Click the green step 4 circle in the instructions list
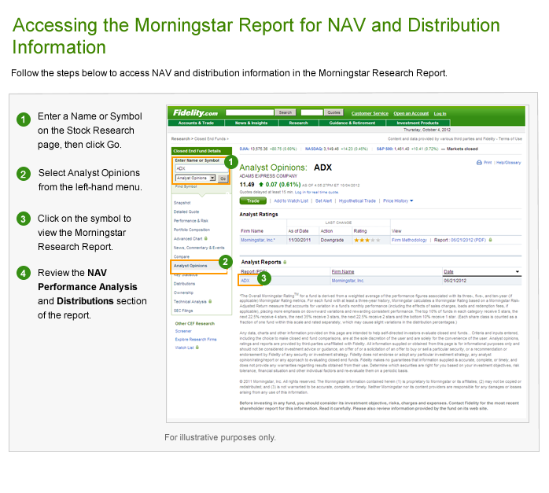The width and height of the screenshot is (549, 493). 24,274
